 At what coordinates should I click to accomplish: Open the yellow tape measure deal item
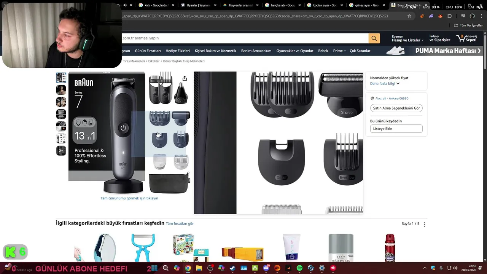(x=242, y=253)
